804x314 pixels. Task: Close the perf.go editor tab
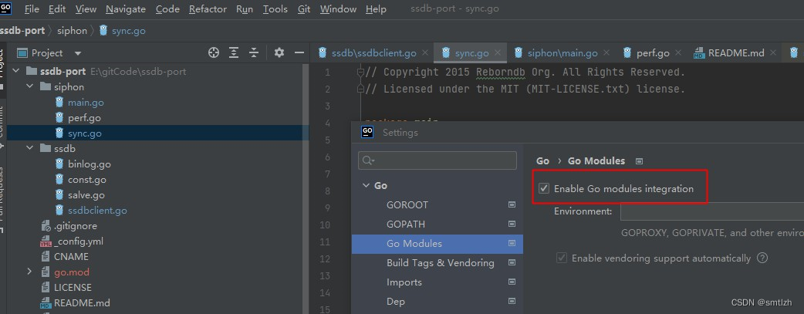(678, 52)
